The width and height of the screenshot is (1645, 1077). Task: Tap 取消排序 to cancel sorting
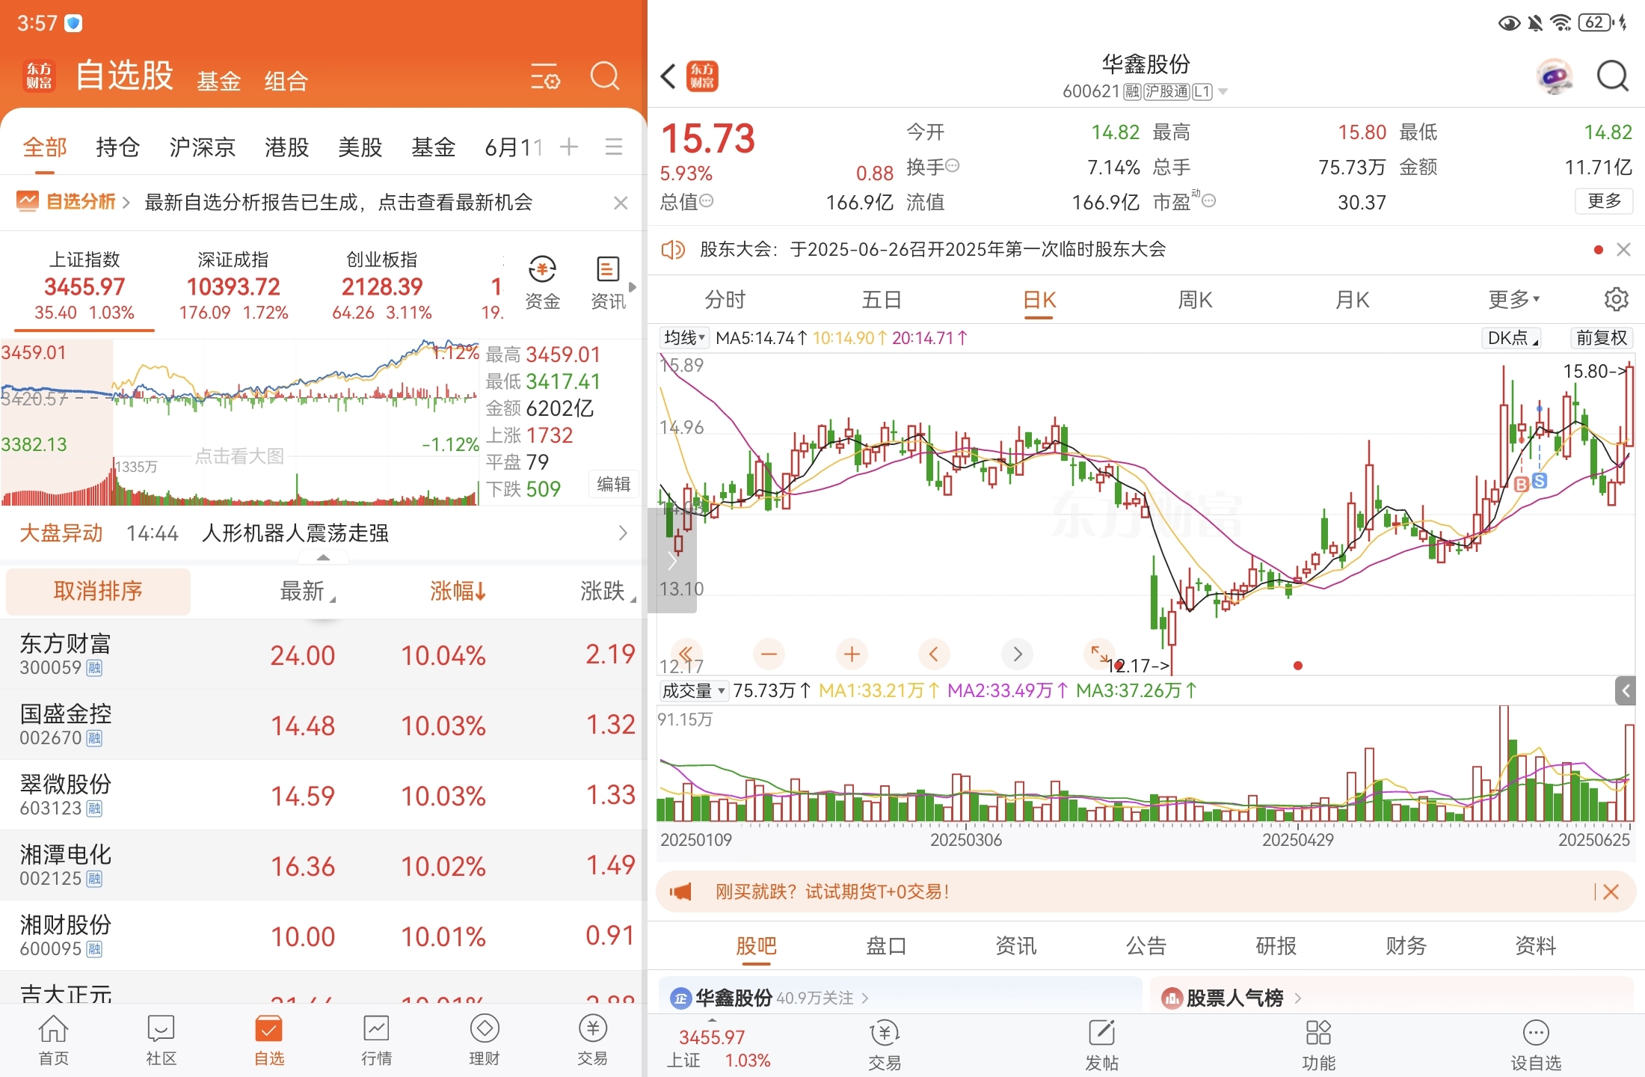click(x=98, y=591)
